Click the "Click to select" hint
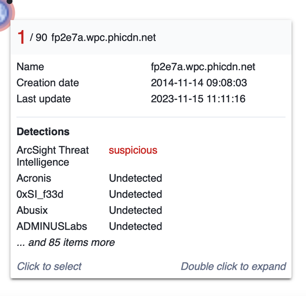This screenshot has width=306, height=296. click(49, 266)
